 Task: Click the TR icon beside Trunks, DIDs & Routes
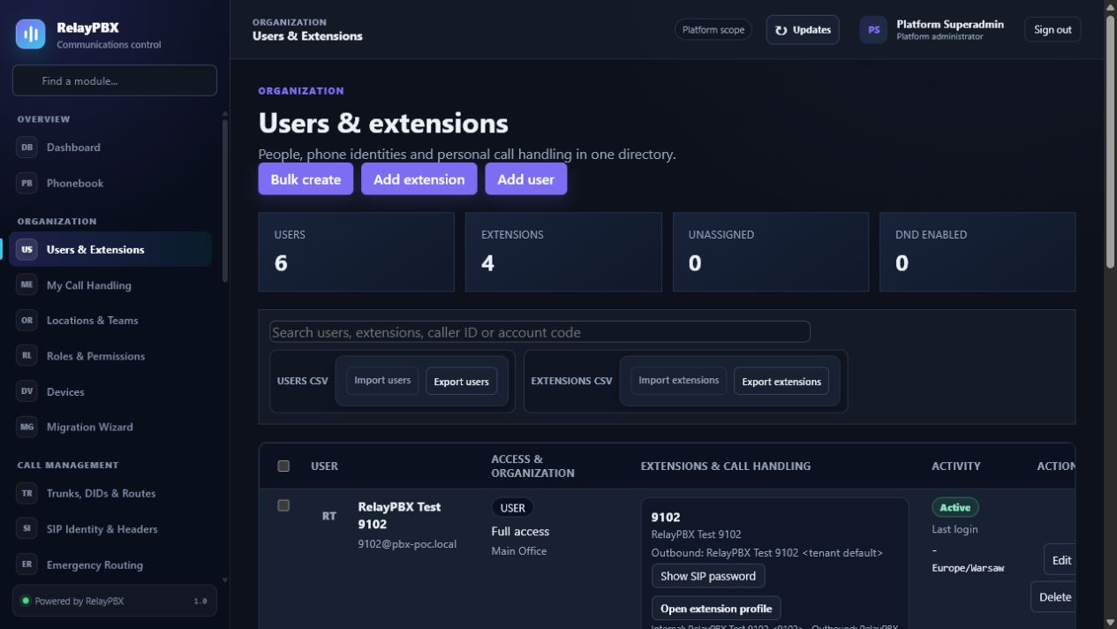point(26,493)
